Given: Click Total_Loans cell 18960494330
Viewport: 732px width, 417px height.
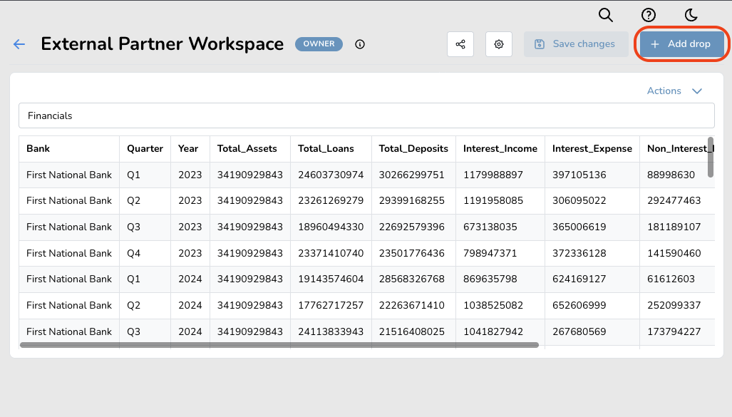Looking at the screenshot, I should coord(331,227).
